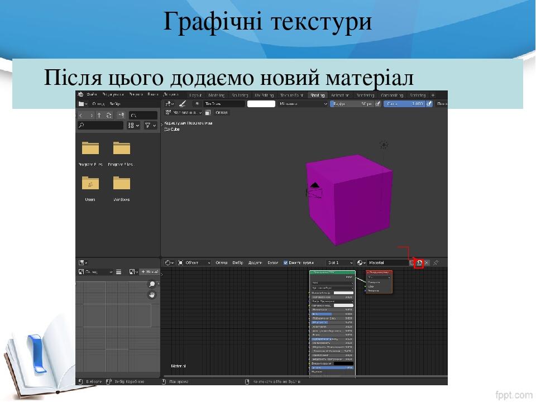
Task: Open file browser filter dropdown
Action: 150,126
